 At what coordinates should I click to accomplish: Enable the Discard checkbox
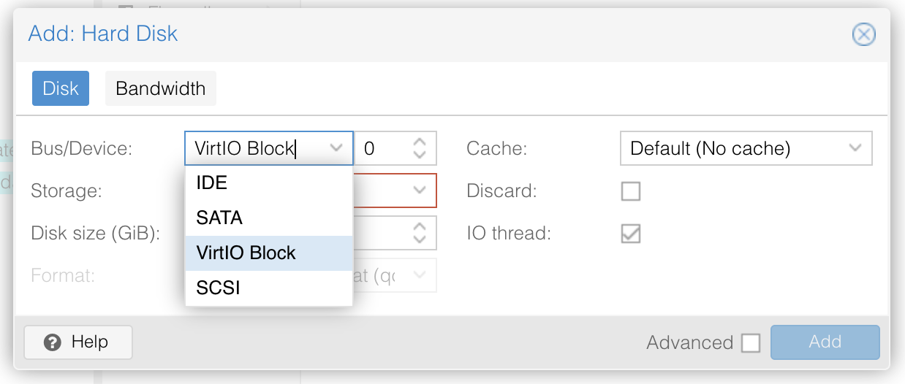coord(630,191)
